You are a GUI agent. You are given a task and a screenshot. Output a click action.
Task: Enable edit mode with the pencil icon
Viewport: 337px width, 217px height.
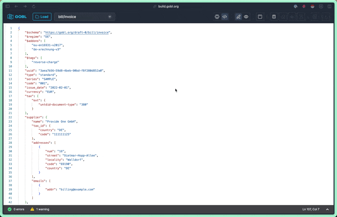click(238, 17)
